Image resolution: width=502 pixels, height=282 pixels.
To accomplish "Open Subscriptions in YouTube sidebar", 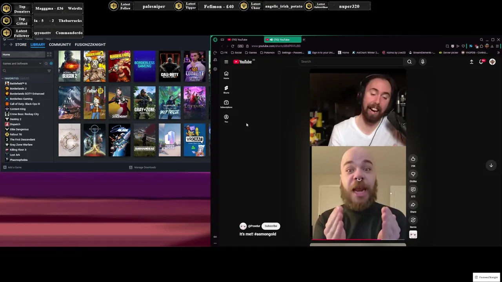I will click(x=226, y=104).
